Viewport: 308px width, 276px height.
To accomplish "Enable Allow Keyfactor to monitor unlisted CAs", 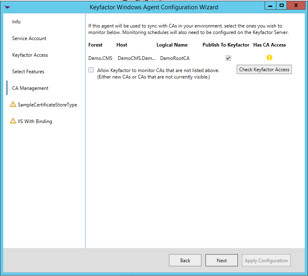I will point(91,70).
